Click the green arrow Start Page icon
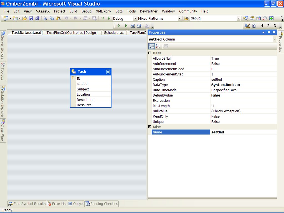284x213 pixels. pyautogui.click(x=271, y=18)
